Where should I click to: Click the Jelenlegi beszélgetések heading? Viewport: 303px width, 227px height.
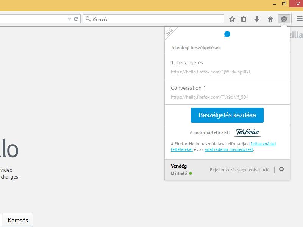[195, 48]
